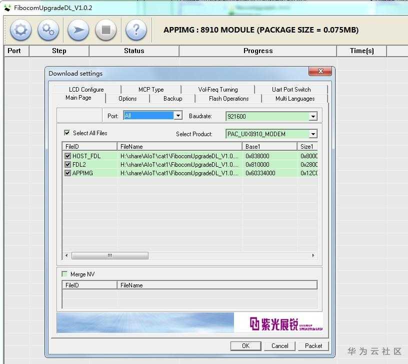Click the Merge NV FileID column header
Screen dimensions: 408x364
point(89,285)
